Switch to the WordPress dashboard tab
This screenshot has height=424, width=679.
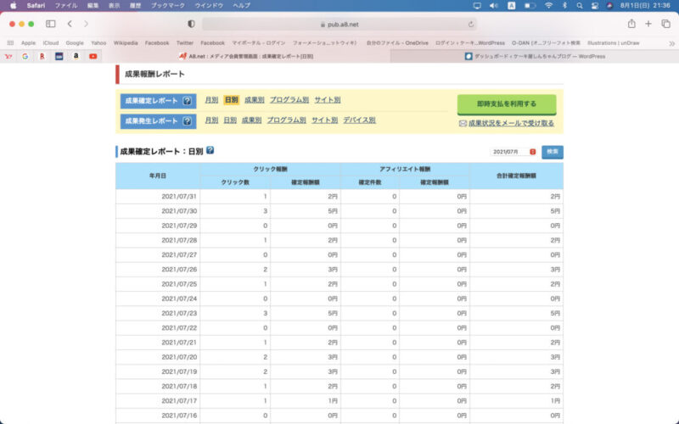535,57
